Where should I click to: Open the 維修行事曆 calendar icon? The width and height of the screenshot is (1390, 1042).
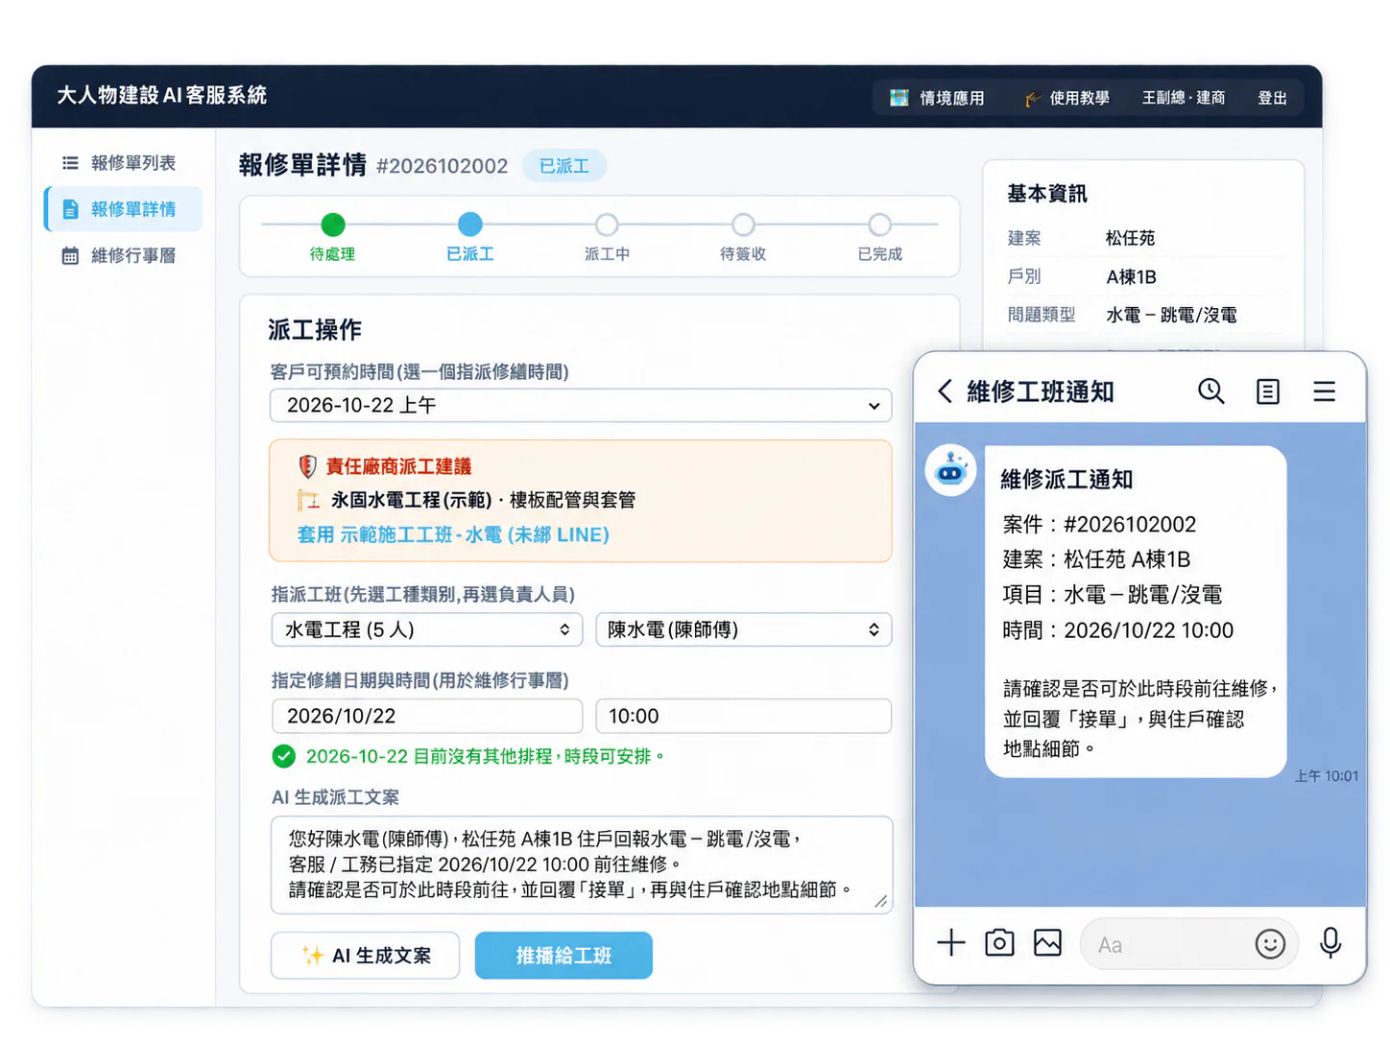coord(70,255)
